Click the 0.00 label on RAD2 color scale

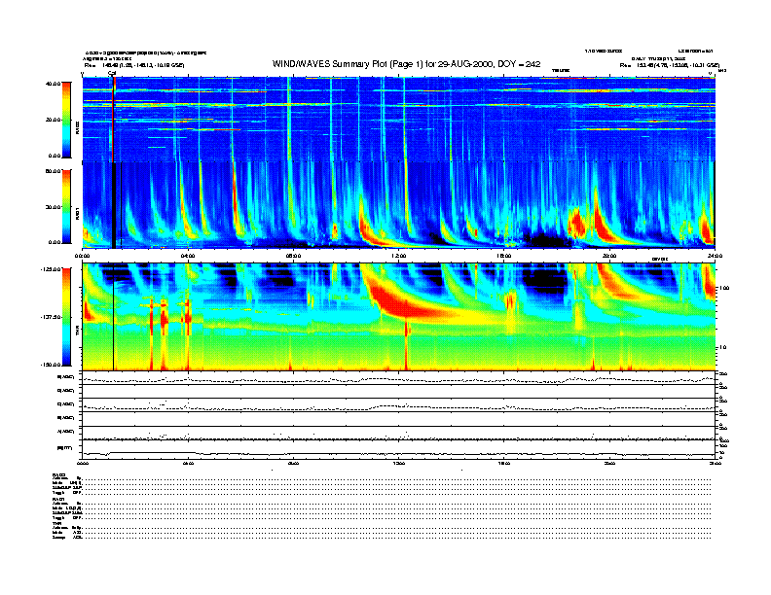(55, 157)
